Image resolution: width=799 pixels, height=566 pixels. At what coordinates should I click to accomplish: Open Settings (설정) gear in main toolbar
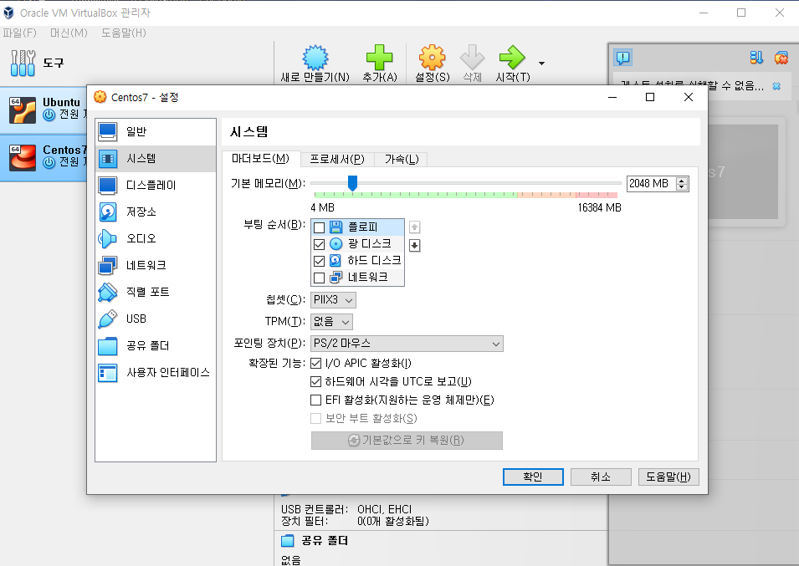pyautogui.click(x=432, y=57)
